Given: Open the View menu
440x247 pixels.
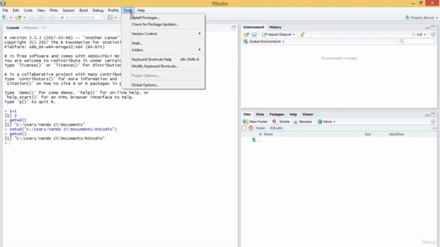Looking at the screenshot, I should point(41,10).
